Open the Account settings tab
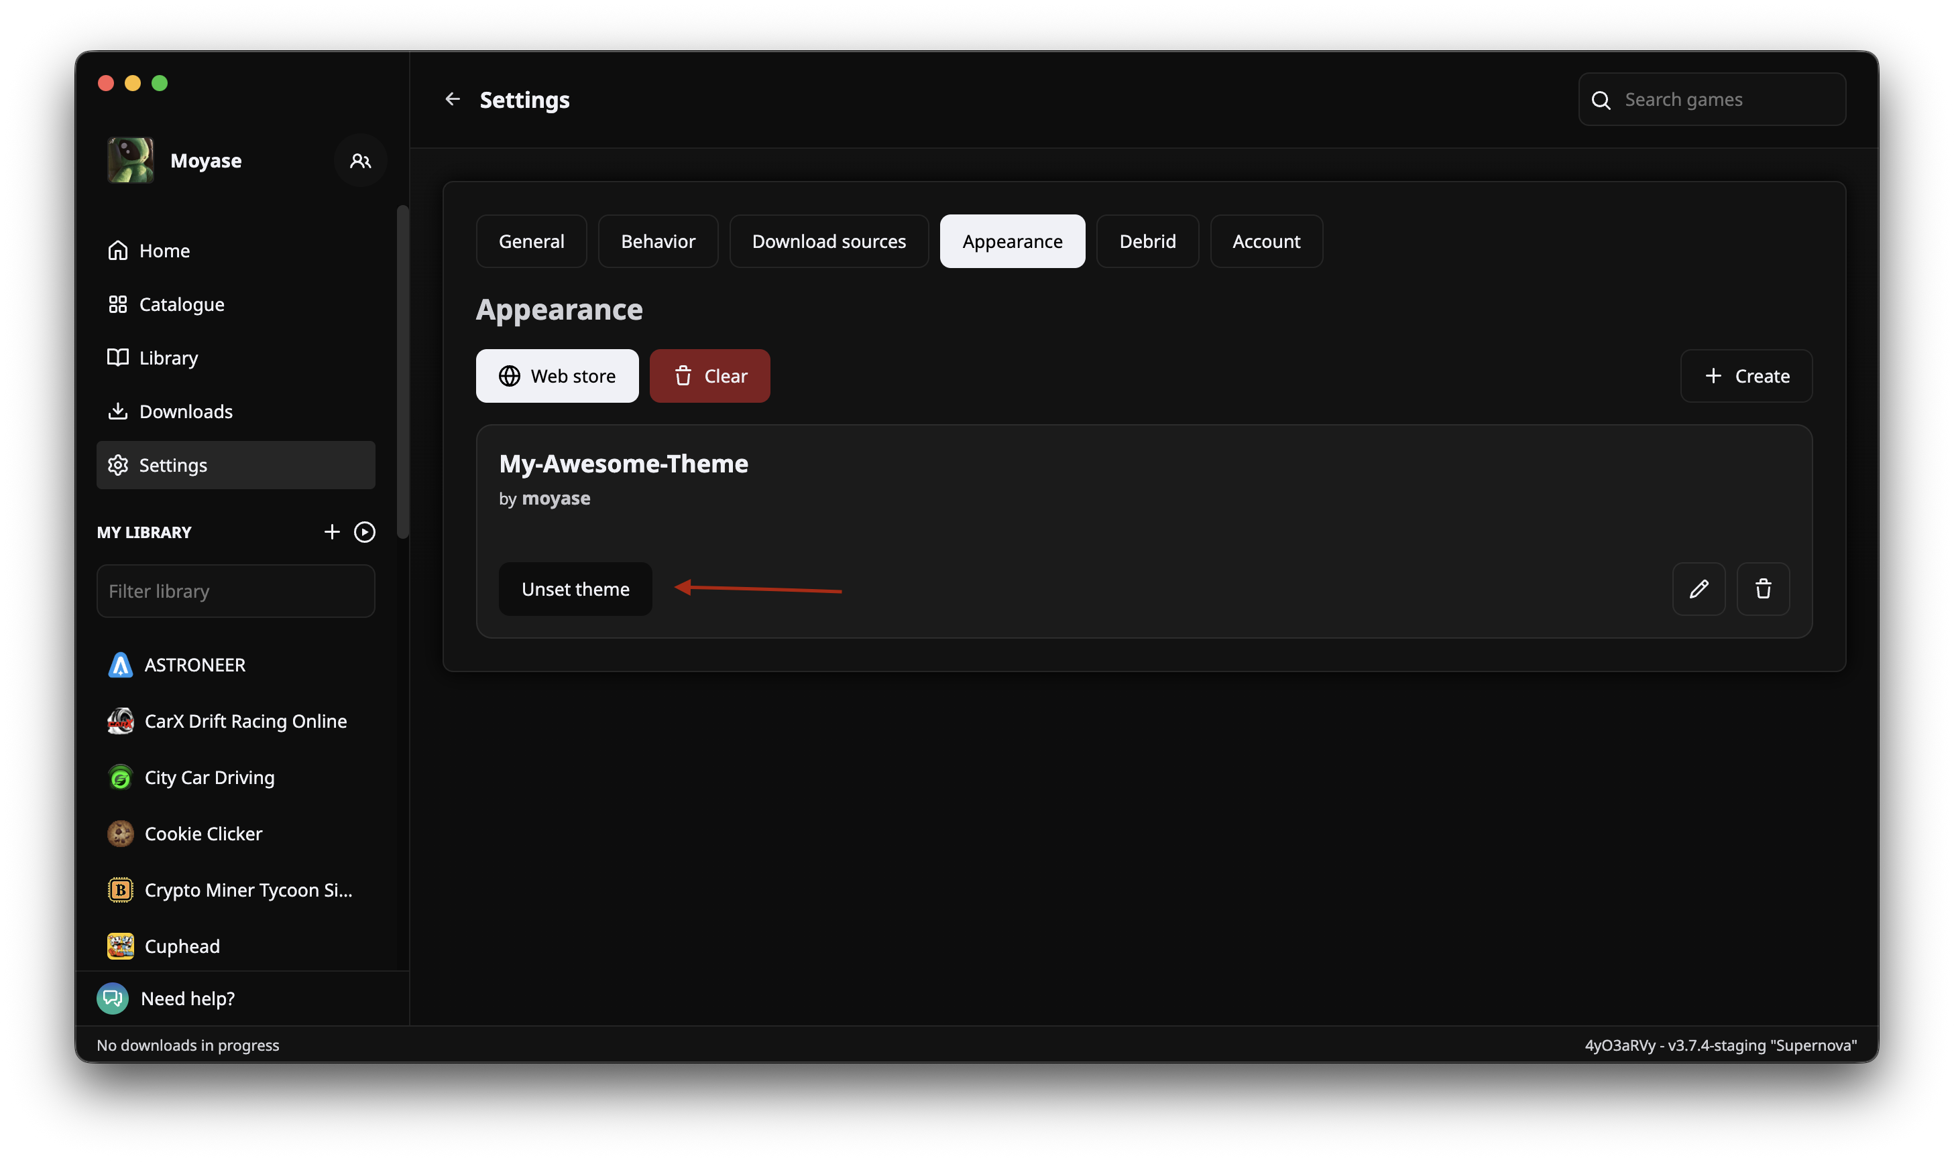1954x1162 pixels. coord(1265,241)
